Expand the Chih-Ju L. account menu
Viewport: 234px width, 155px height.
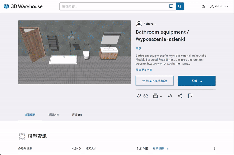click(222, 6)
